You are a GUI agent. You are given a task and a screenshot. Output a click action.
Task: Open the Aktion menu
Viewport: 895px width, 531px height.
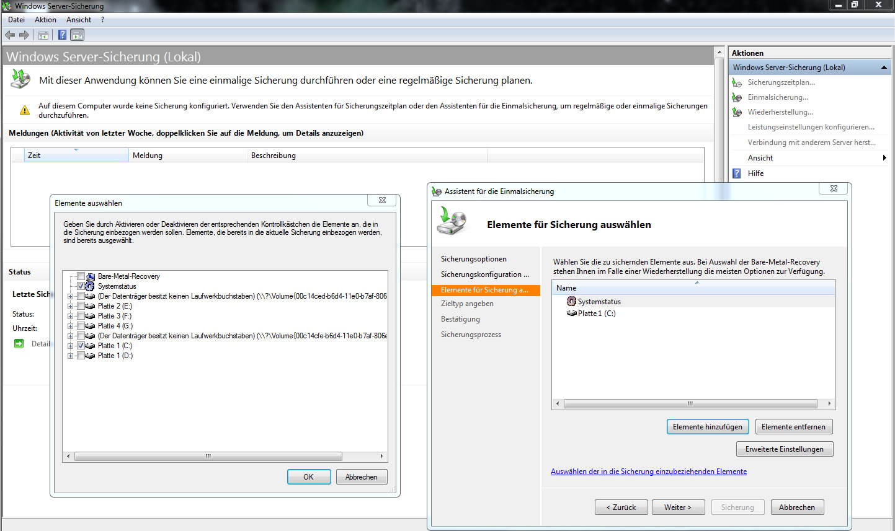[x=45, y=20]
